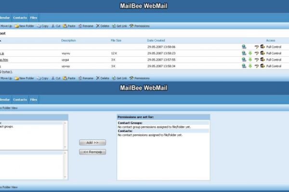
Task: Click Cut in toolbar below the file list
Action: (56, 78)
